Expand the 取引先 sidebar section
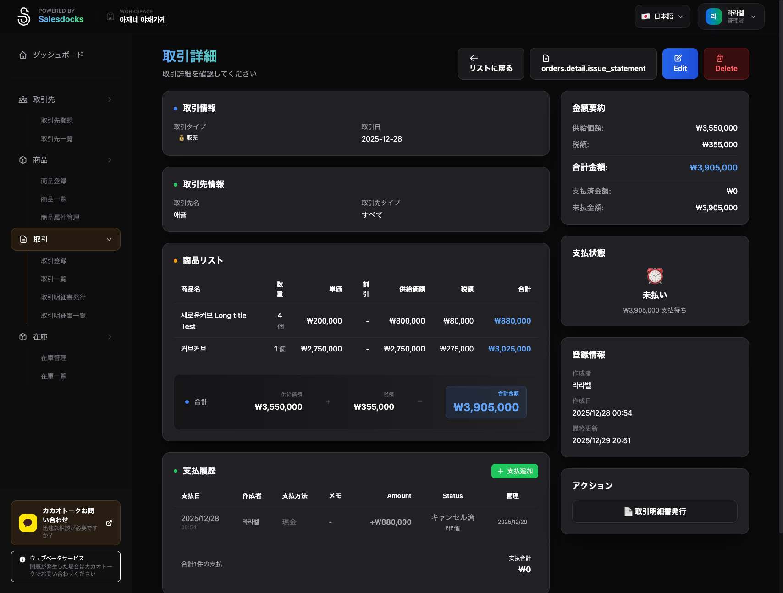This screenshot has height=593, width=783. coord(66,99)
